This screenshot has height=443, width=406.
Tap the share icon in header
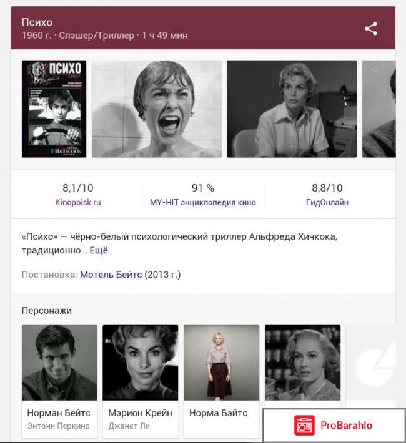(371, 29)
